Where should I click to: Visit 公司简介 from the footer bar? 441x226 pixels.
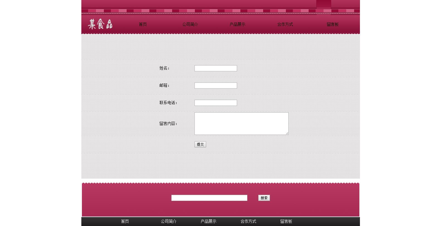169,222
